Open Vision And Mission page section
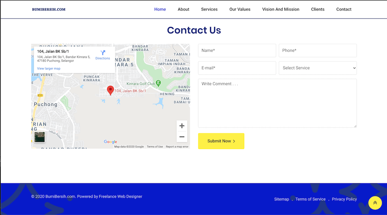387x215 pixels. coord(281,9)
